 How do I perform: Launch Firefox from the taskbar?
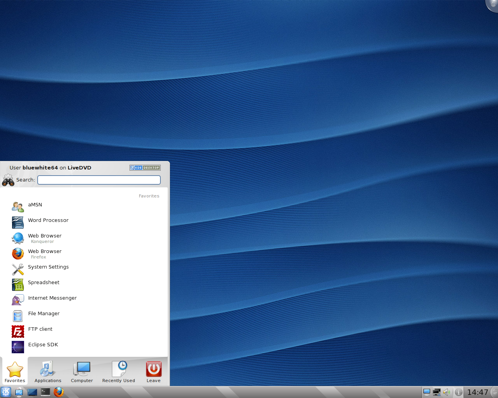59,392
